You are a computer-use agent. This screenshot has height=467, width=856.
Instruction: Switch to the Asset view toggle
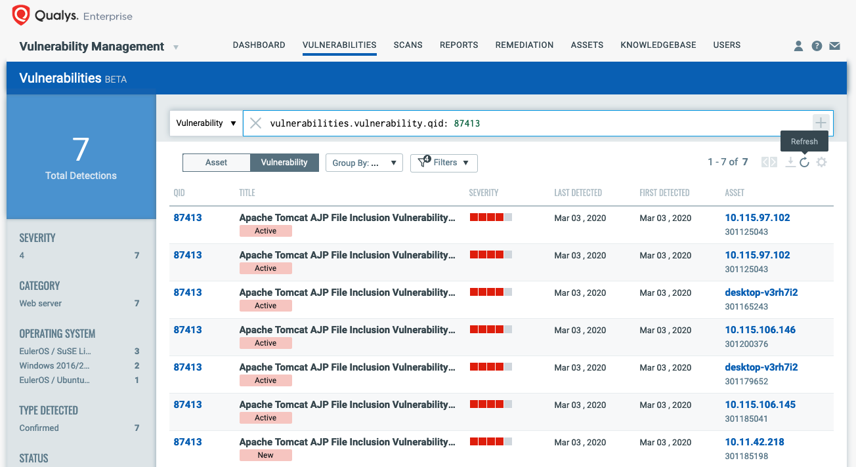[x=216, y=162]
